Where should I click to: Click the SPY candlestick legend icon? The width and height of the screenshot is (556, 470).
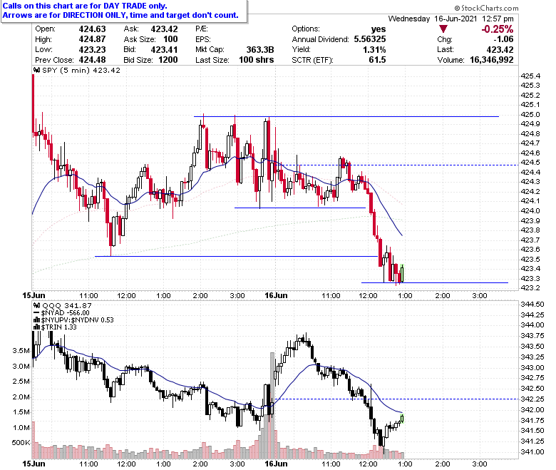click(x=37, y=70)
